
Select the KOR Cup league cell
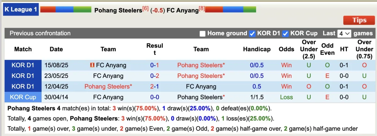coord(23,97)
